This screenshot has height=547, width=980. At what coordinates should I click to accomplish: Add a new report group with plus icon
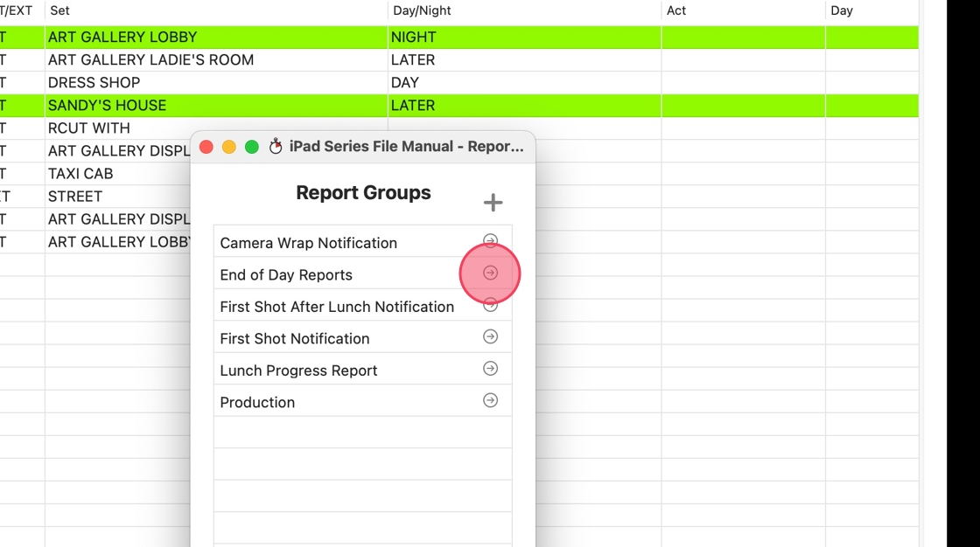point(493,203)
